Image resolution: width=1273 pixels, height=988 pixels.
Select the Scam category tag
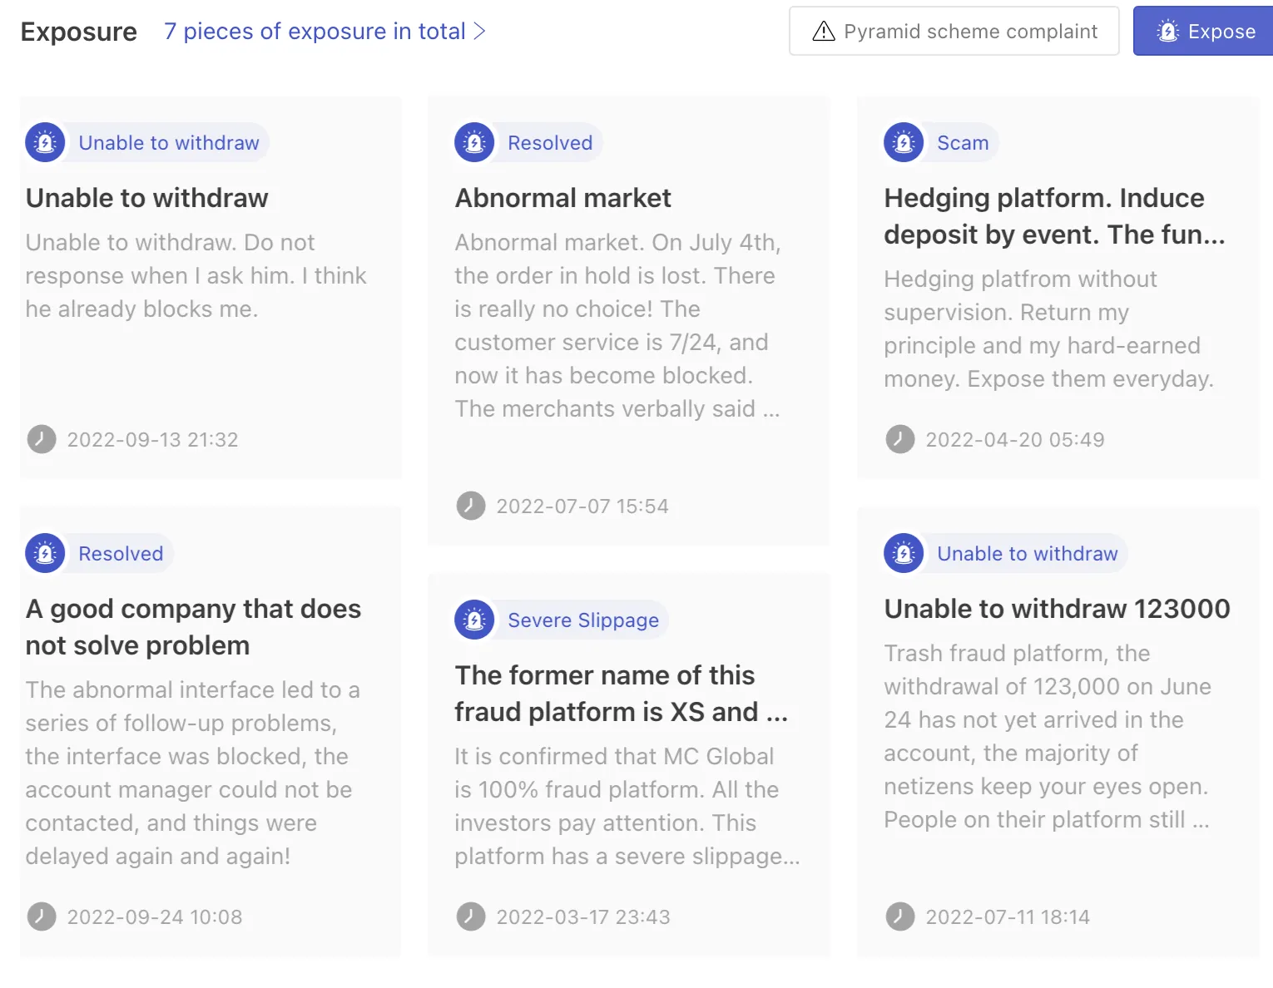tap(963, 142)
